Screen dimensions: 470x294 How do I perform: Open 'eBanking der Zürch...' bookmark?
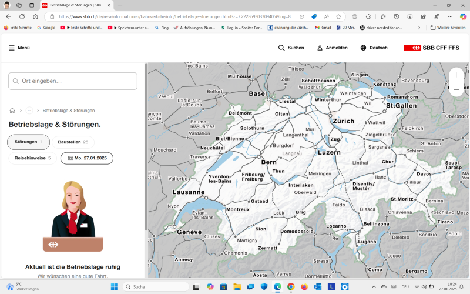(288, 28)
